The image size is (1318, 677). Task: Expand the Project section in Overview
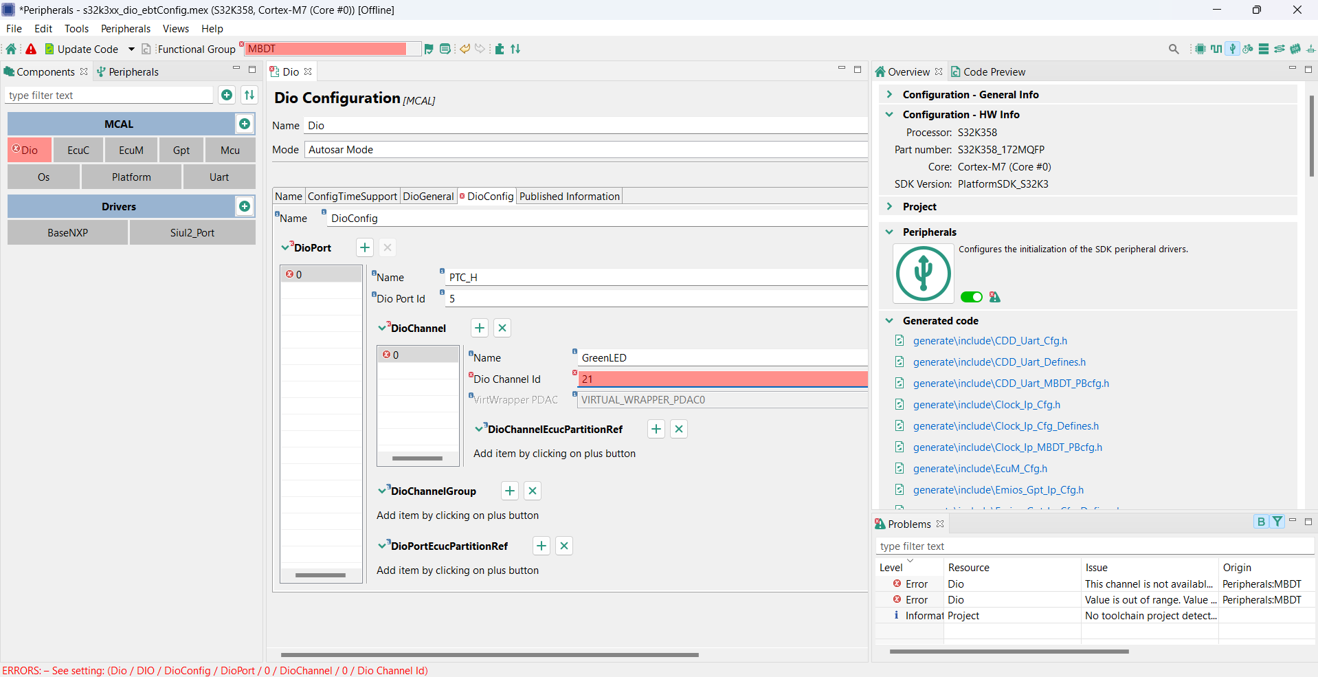(890, 206)
